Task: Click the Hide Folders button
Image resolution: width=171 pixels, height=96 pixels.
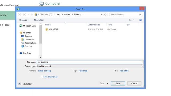Action: [25, 84]
